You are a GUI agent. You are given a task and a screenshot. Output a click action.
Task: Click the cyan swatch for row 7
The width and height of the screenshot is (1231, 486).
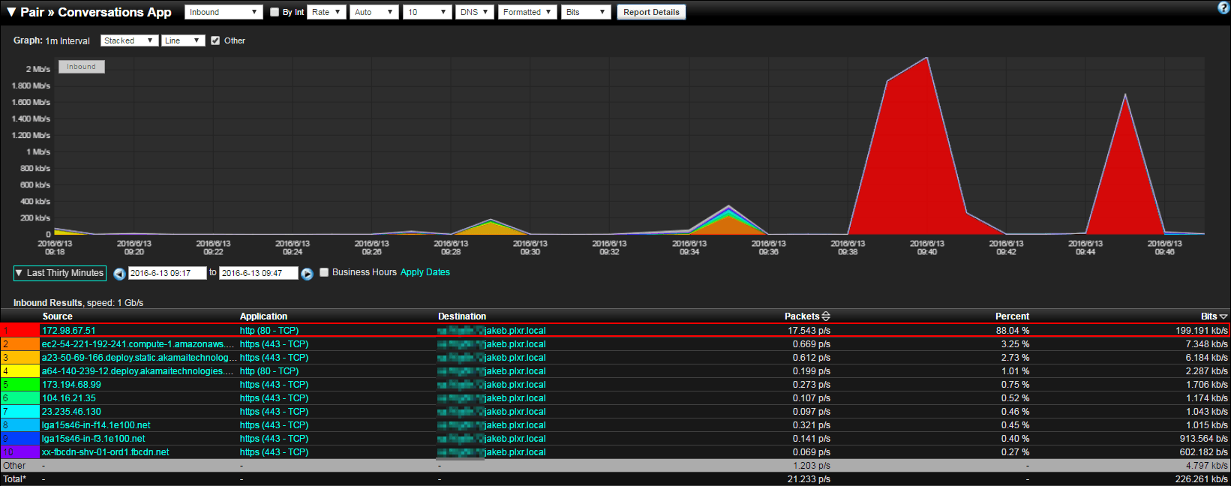click(x=20, y=412)
